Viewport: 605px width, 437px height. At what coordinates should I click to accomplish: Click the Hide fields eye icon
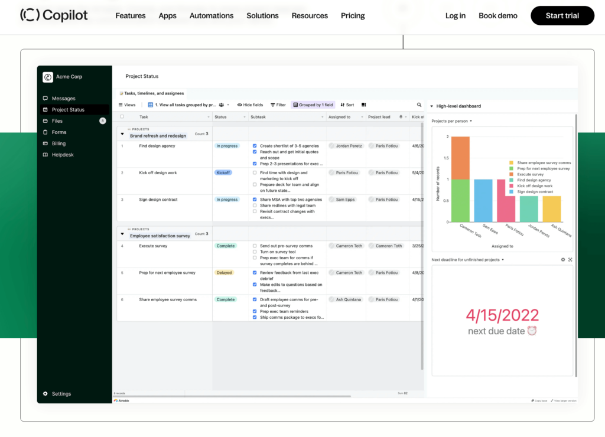pos(240,105)
